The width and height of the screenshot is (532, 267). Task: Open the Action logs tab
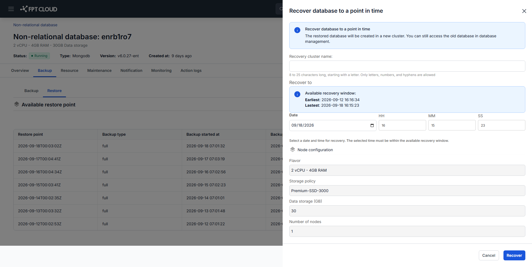(191, 70)
